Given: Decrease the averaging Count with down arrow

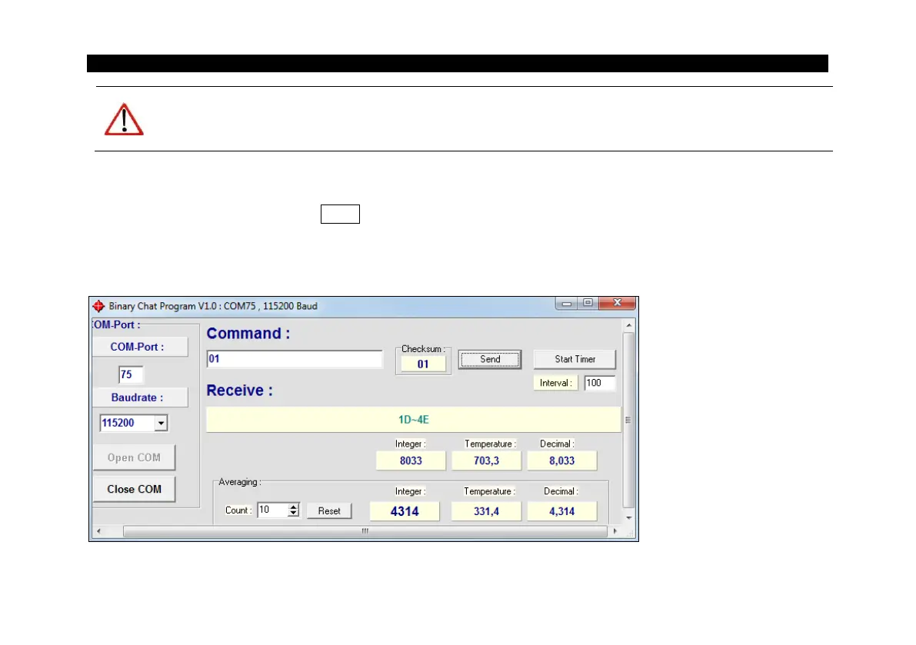Looking at the screenshot, I should tap(293, 514).
